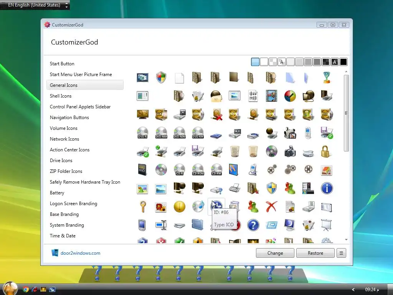
Task: Choose the light blue background swatch
Action: [255, 62]
